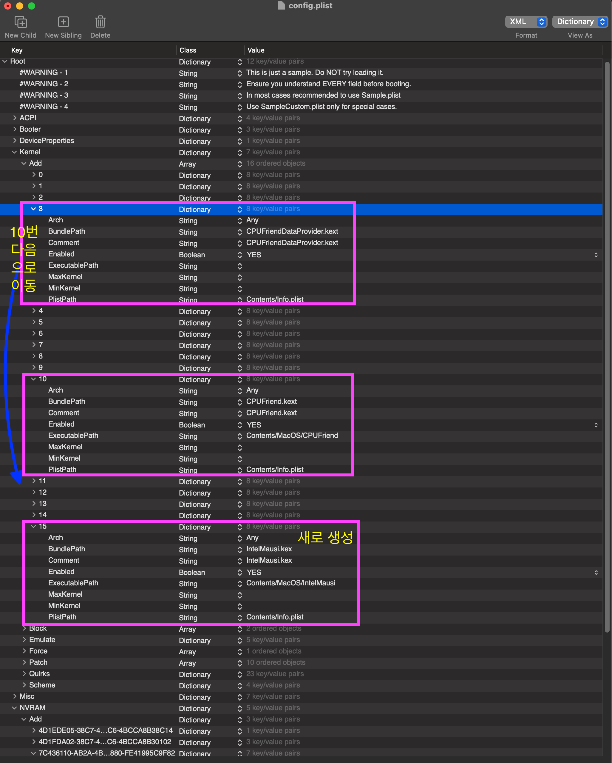Screen dimensions: 612x763
Task: Click the Value column header
Action: click(256, 50)
